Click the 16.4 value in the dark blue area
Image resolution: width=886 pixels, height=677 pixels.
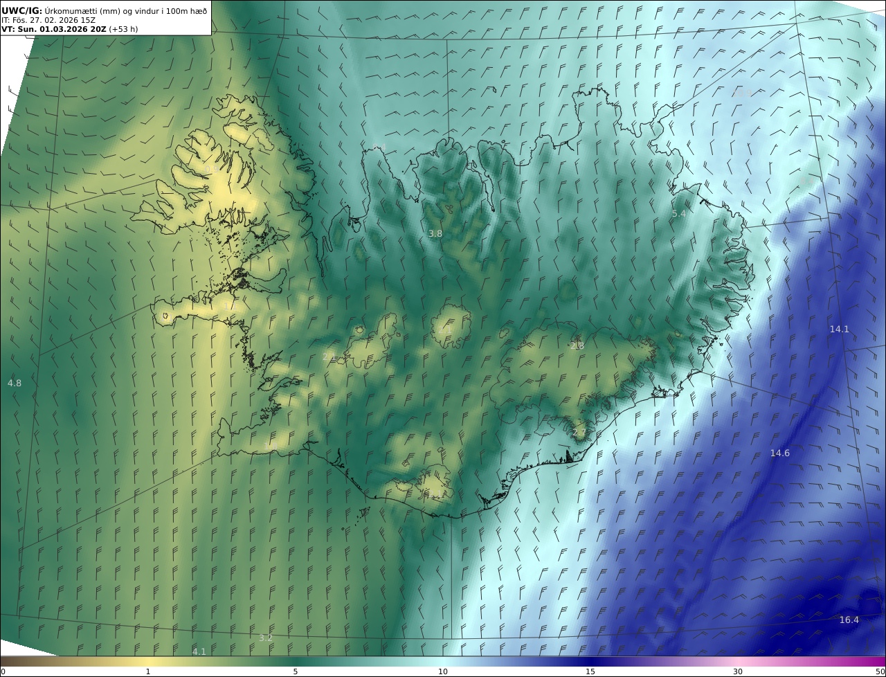849,620
